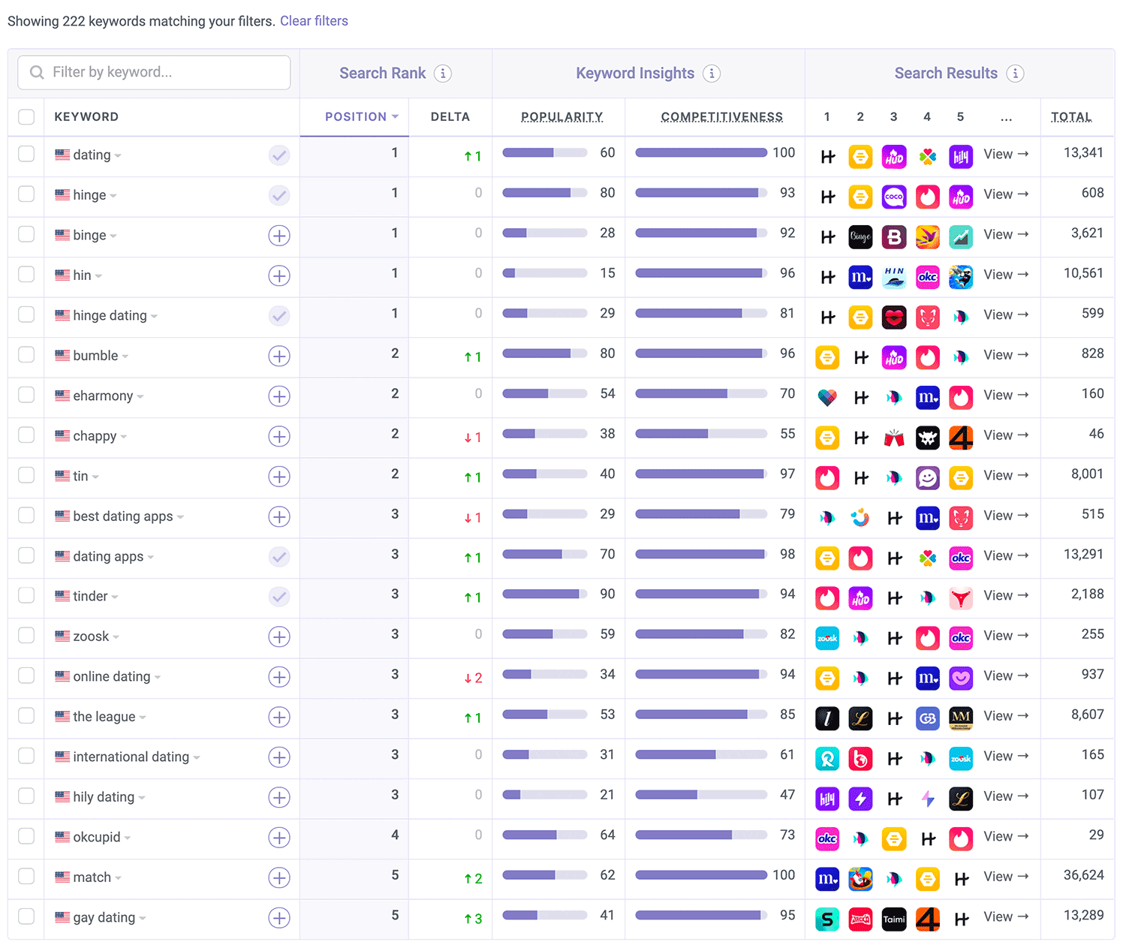Check the best dating apps row checkbox
Viewport: 1126px width, 951px height.
coord(26,515)
